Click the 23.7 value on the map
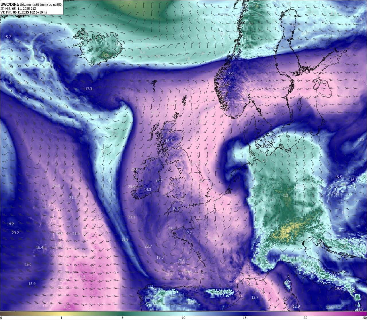 point(148,247)
